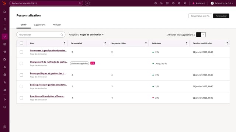Screen dimensions: 236x132
Task: Switch to the Analyser tab
Action: coord(56,25)
